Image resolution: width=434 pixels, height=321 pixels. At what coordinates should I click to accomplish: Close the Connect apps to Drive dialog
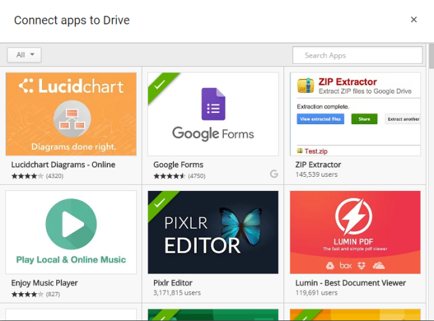[414, 20]
